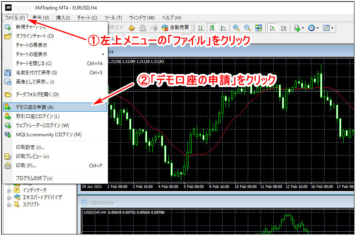Open the 挿入(I) menu
Image resolution: width=356 pixels, height=236 pixels.
[63, 18]
